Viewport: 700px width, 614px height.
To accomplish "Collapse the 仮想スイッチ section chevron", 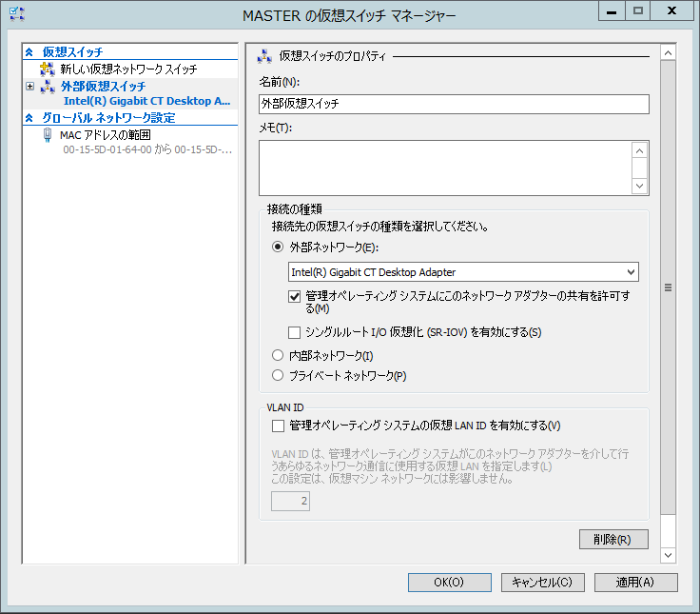I will pos(29,52).
